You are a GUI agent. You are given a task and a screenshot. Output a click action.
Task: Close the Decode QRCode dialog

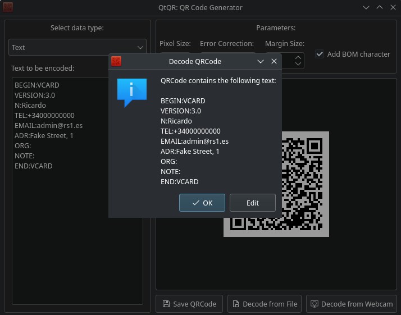pos(274,61)
